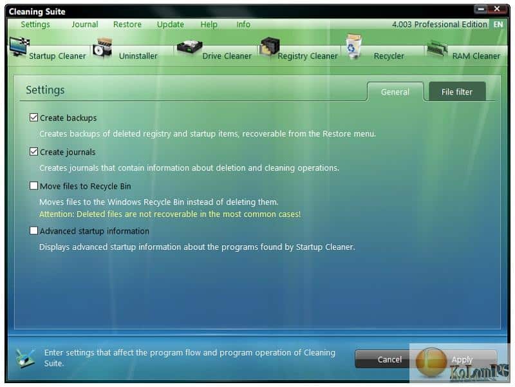The image size is (515, 387).
Task: Click the Uninstaller disc icon
Action: pyautogui.click(x=102, y=48)
